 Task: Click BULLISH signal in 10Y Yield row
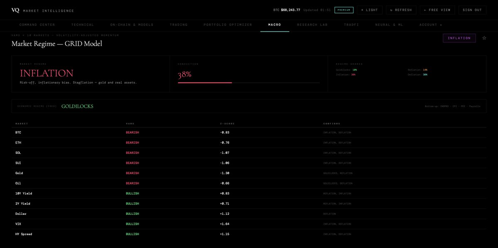pyautogui.click(x=132, y=193)
